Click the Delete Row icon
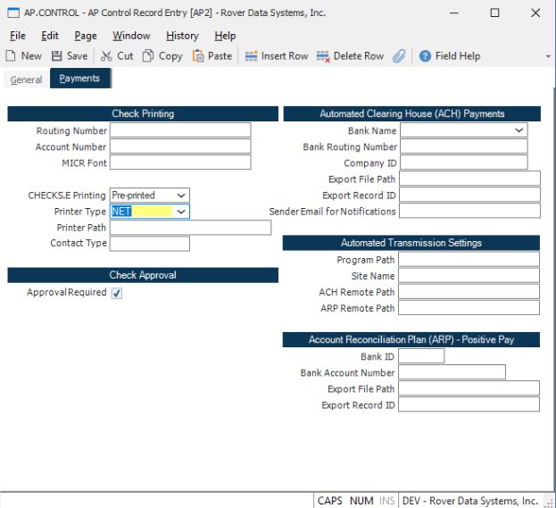The height and width of the screenshot is (508, 556). click(x=322, y=55)
